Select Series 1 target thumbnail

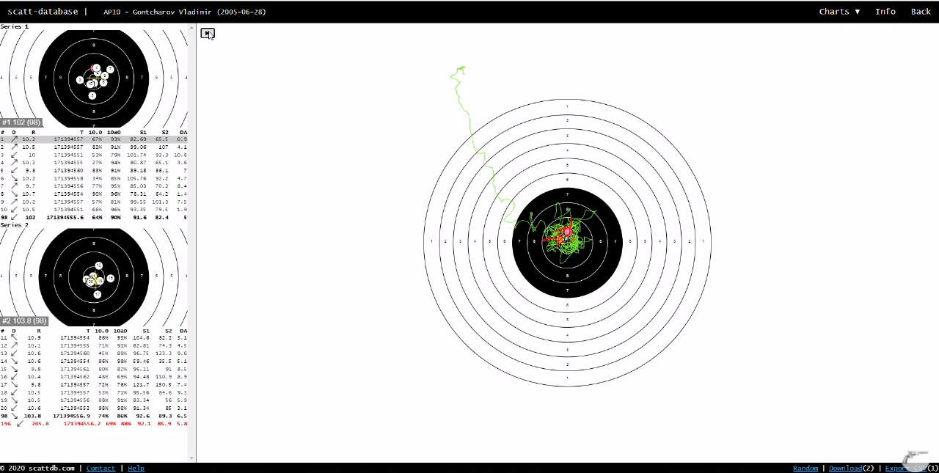click(93, 77)
